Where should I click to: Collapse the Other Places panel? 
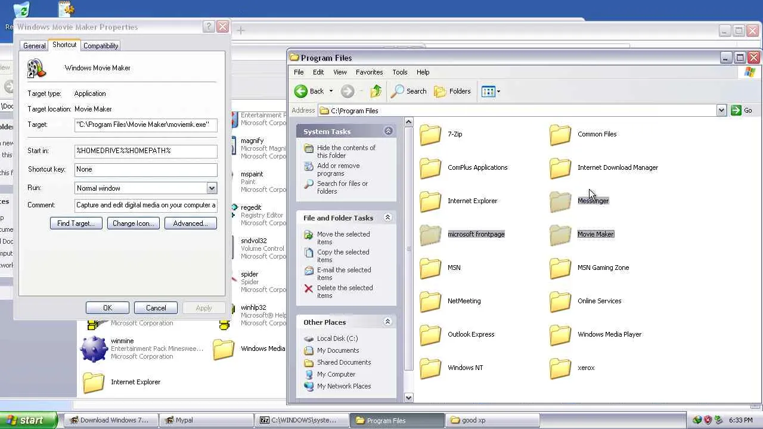point(388,322)
